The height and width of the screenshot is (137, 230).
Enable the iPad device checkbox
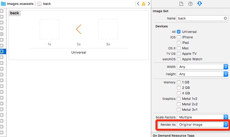pyautogui.click(x=178, y=43)
